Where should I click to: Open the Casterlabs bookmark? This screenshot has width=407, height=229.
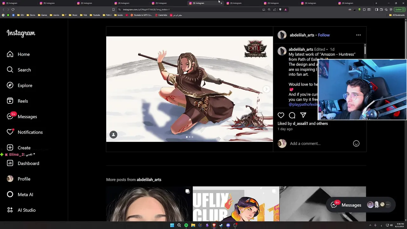coord(161,15)
